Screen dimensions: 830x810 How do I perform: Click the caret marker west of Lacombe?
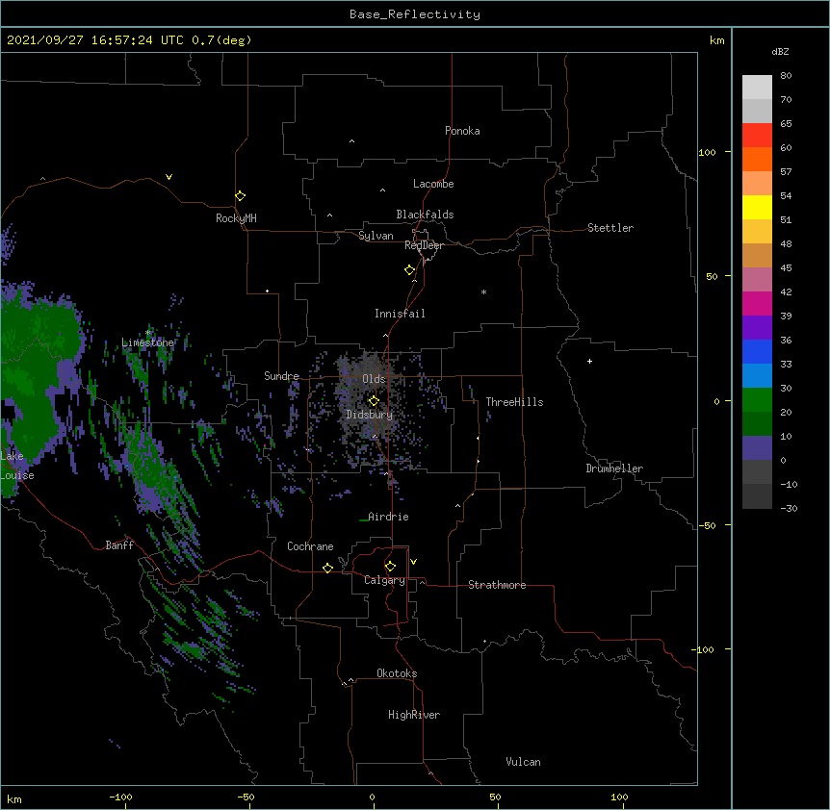point(382,190)
